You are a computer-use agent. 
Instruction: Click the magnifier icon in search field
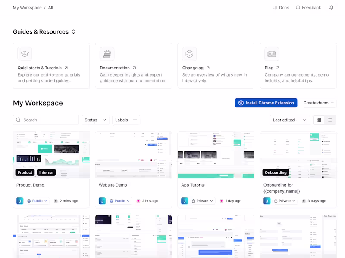click(x=18, y=120)
